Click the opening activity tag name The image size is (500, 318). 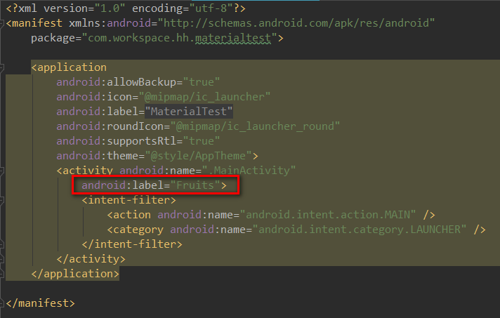[x=88, y=171]
